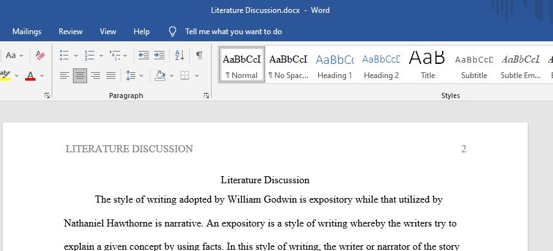Toggle center alignment
This screenshot has height=251, width=553.
pyautogui.click(x=80, y=75)
